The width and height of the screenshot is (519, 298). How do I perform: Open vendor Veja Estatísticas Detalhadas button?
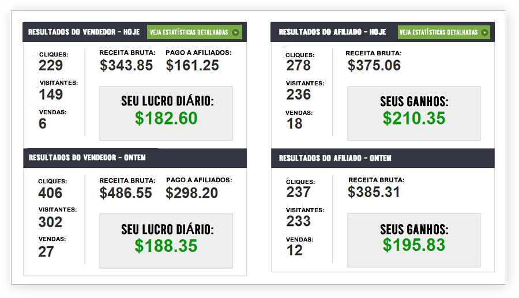coord(194,33)
